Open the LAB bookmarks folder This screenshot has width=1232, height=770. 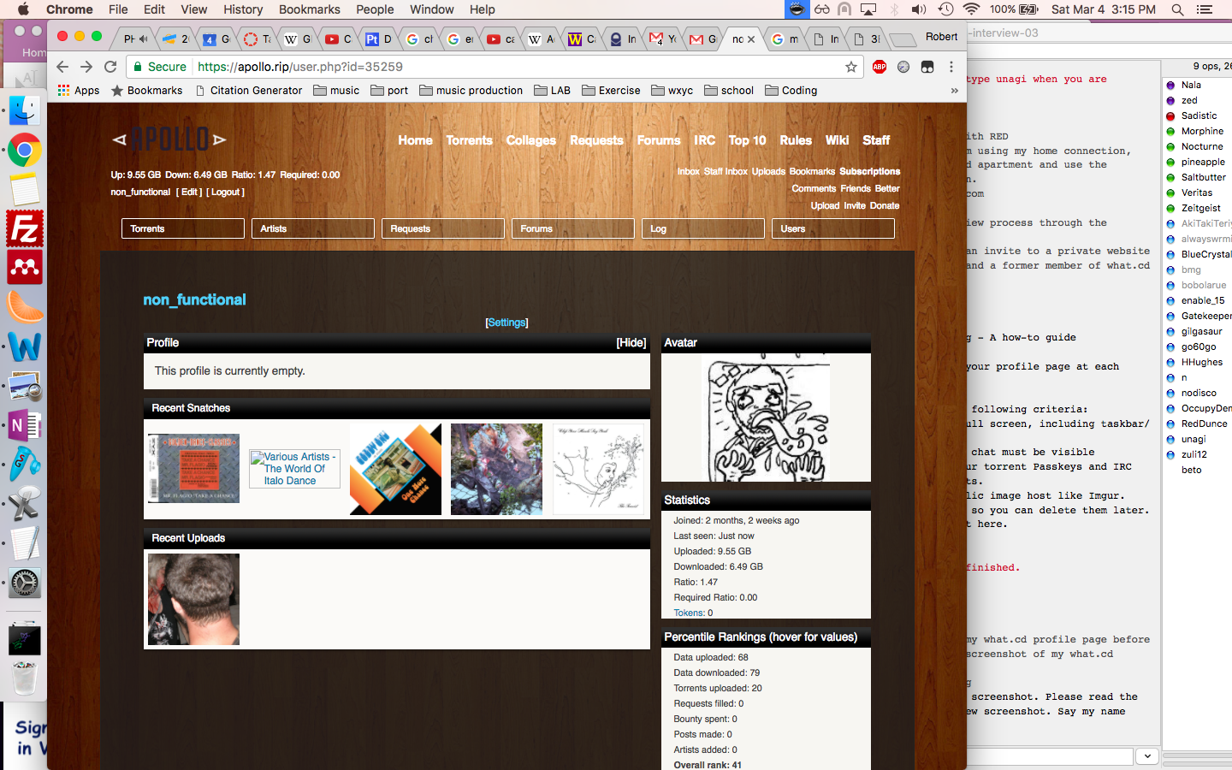[x=552, y=90]
